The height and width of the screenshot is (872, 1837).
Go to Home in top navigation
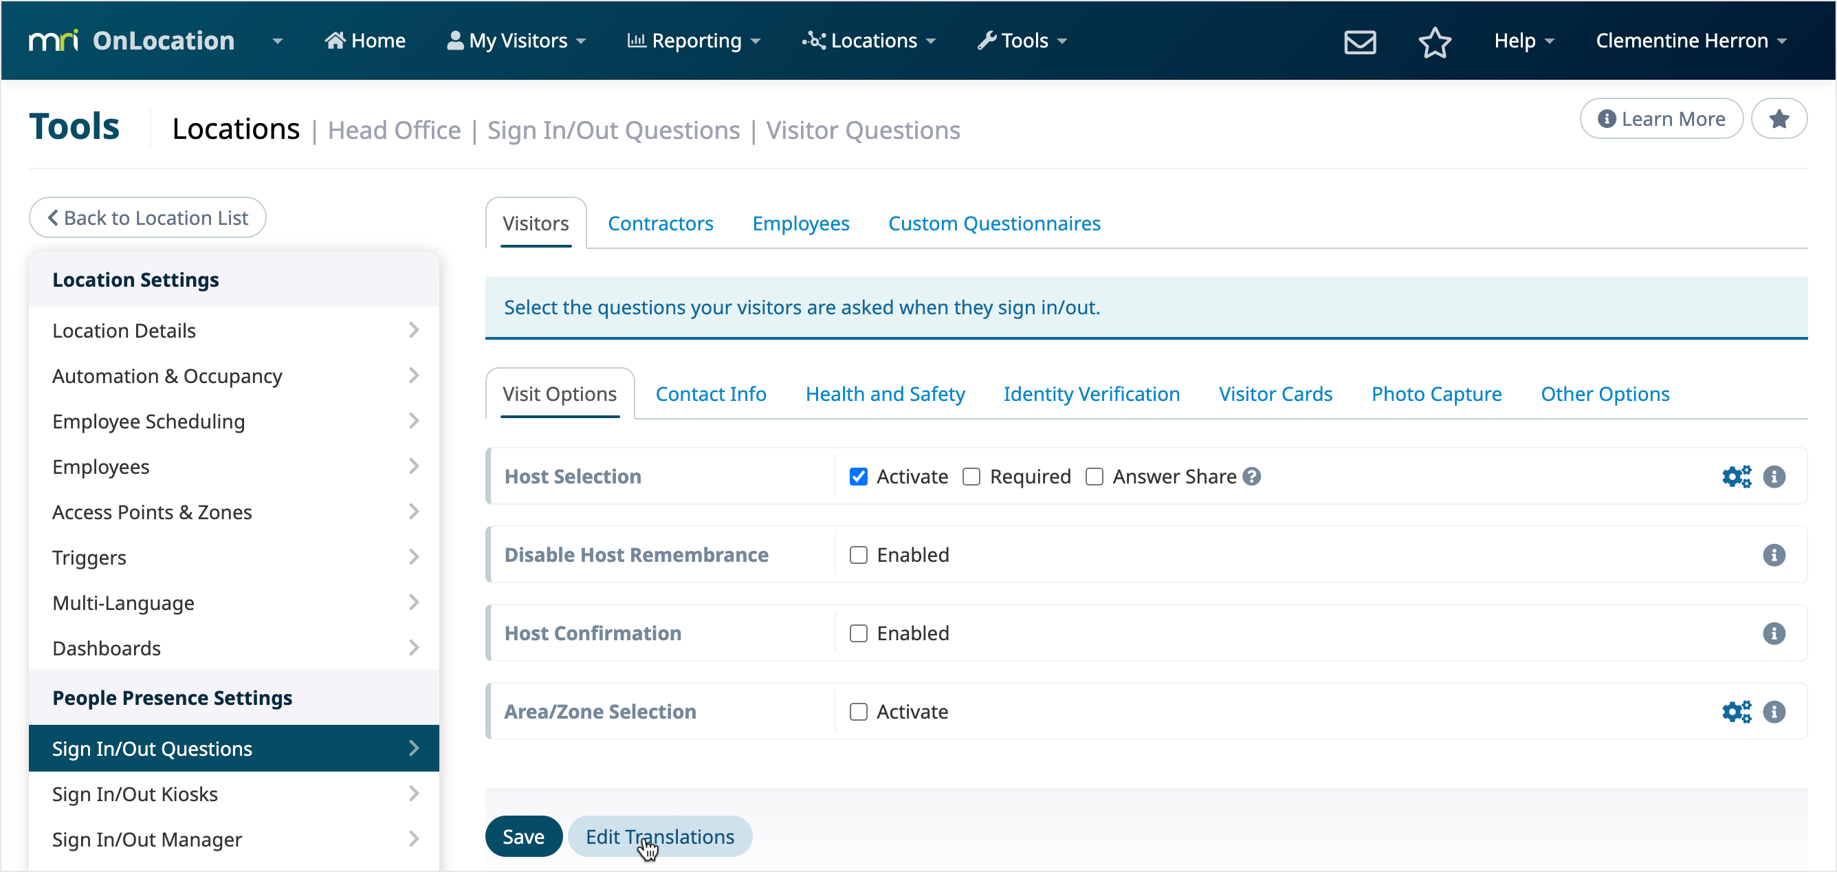365,41
